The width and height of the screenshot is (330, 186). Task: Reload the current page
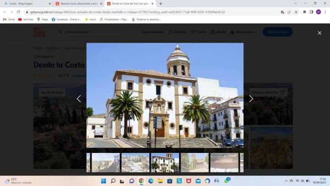click(x=18, y=12)
